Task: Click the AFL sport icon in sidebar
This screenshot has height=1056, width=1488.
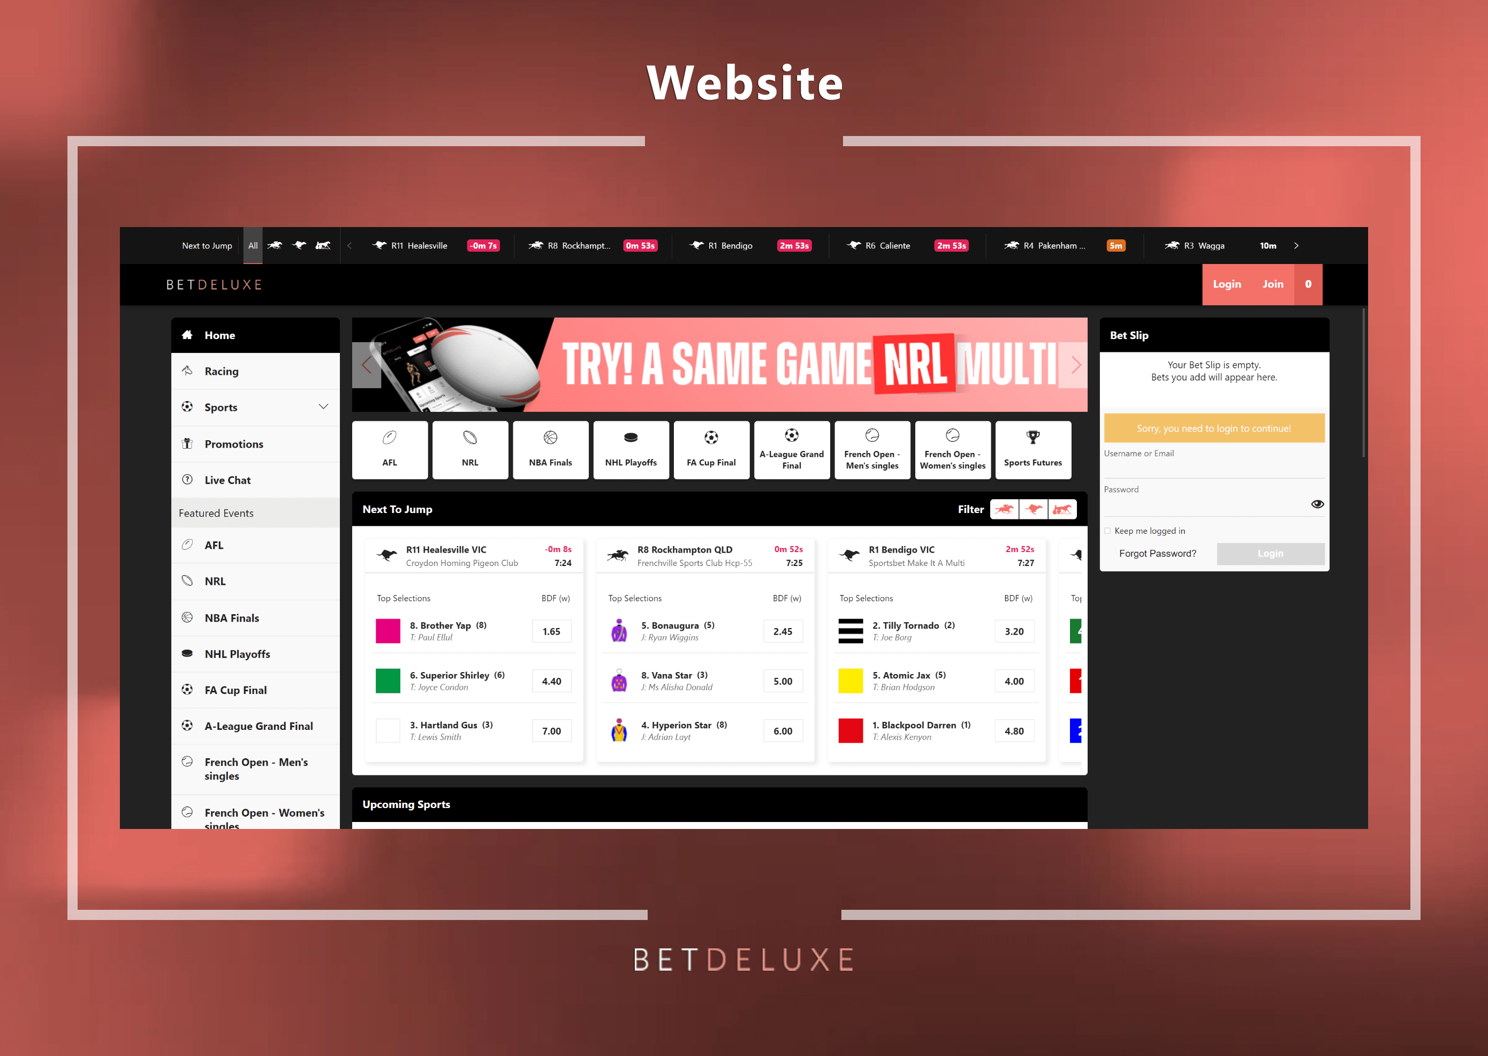Action: click(186, 545)
